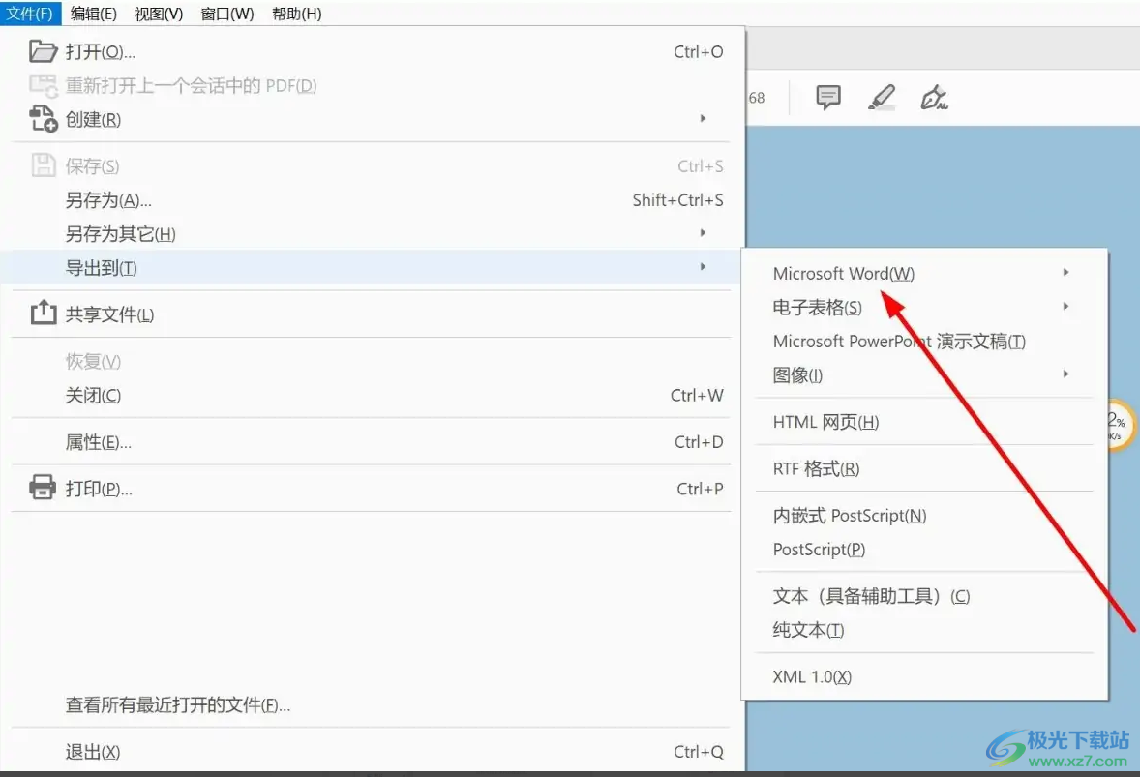Image resolution: width=1140 pixels, height=777 pixels.
Task: Open the 视图(V) menu
Action: 160,14
